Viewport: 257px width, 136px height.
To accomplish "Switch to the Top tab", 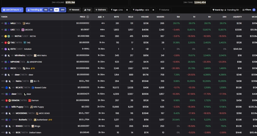I will pyautogui.click(x=87, y=10).
